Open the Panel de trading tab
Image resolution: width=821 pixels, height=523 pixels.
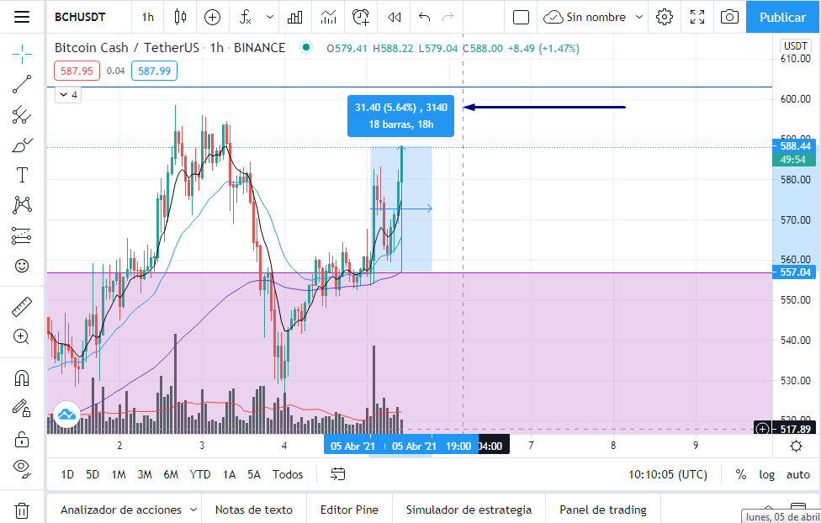pyautogui.click(x=602, y=510)
